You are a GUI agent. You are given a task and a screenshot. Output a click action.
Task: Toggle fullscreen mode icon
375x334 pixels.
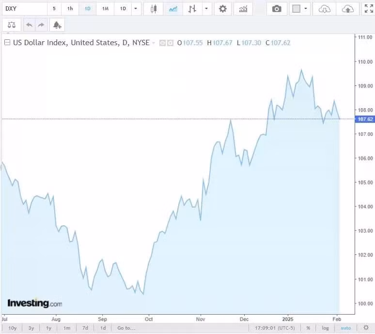coord(369,9)
